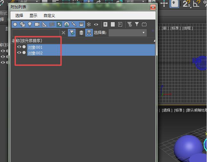Click the plain funnel filter icon

(x=137, y=24)
